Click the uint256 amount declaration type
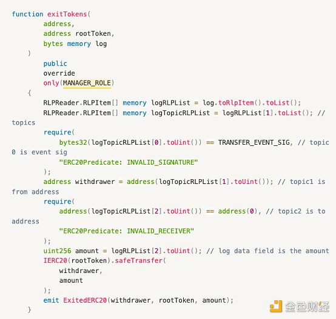Screen dimensions: 336x319 (x=57, y=251)
